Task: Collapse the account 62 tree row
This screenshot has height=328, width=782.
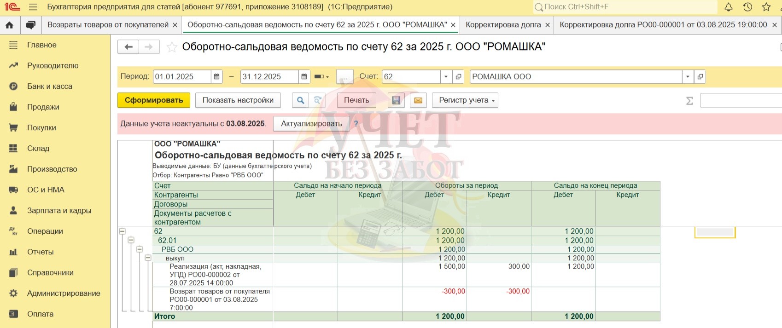Action: point(123,231)
